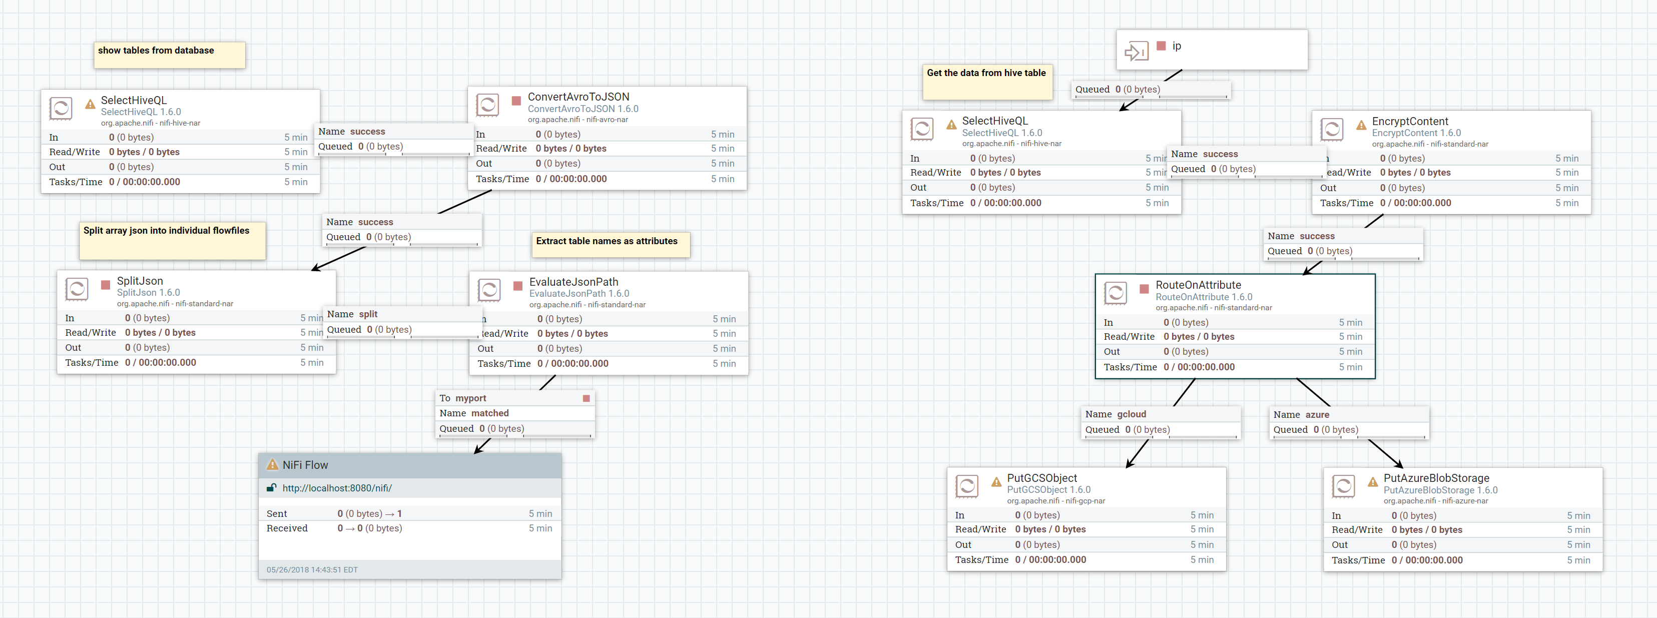Click the EncryptContent processor icon
This screenshot has width=1657, height=618.
click(x=1332, y=129)
